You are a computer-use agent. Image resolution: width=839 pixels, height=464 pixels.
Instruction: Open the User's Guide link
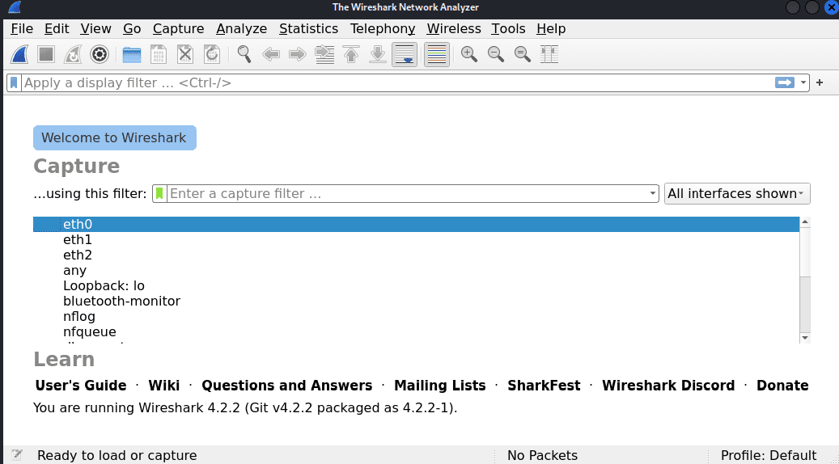point(81,386)
